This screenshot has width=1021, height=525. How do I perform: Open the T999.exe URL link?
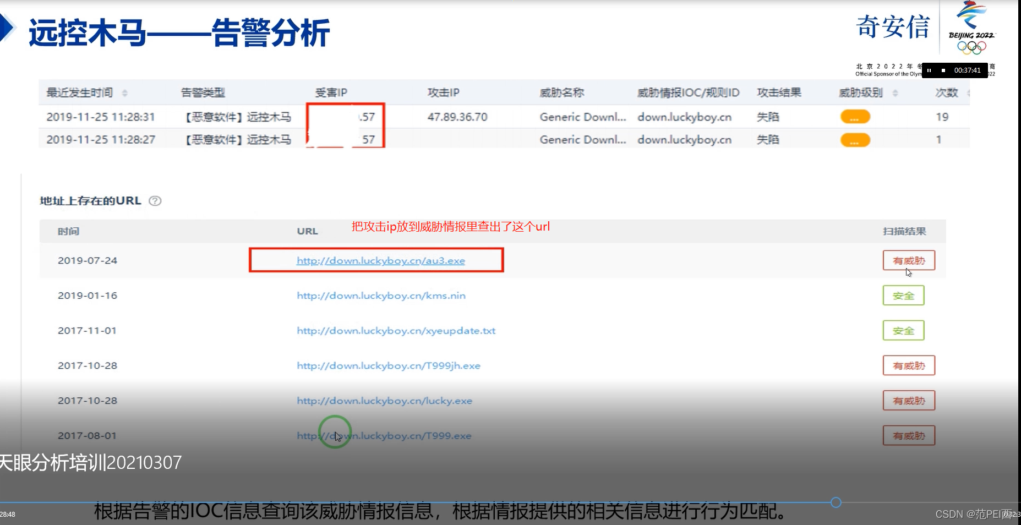[384, 435]
